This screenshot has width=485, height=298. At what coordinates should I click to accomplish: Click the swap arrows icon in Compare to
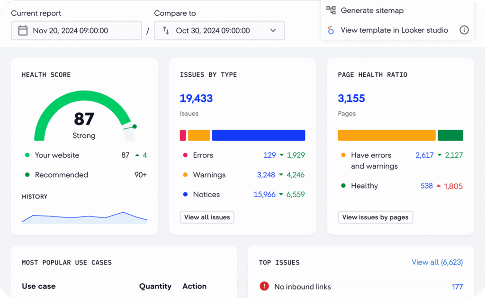[x=166, y=31]
